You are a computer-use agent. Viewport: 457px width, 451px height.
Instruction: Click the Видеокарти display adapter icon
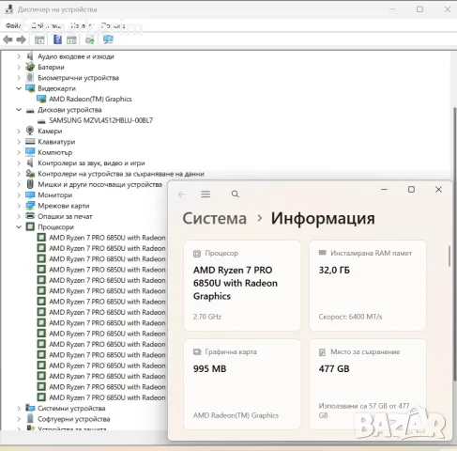(30, 88)
